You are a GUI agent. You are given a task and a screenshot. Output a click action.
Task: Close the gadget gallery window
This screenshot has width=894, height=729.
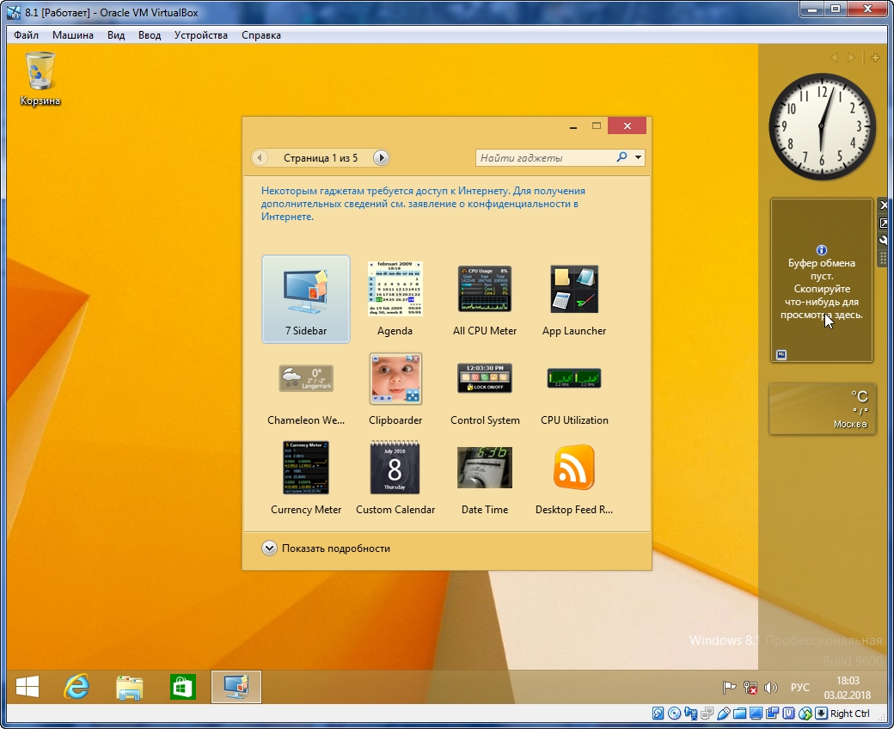(x=628, y=126)
